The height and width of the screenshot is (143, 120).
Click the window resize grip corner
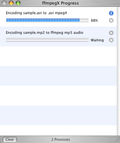(x=117, y=140)
